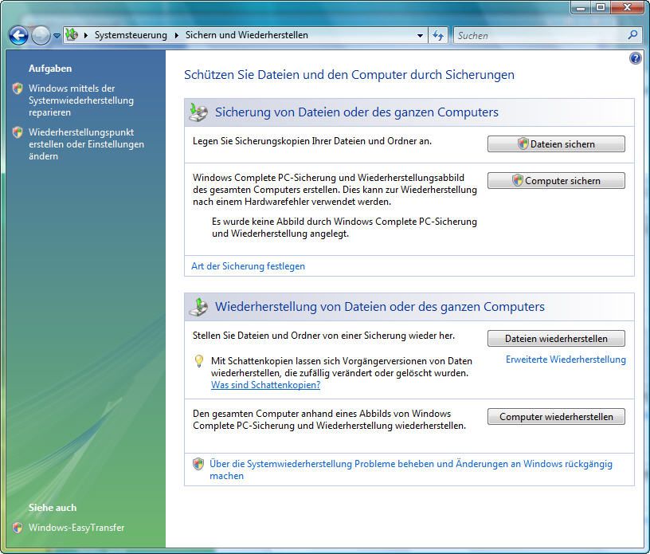Refresh the page with the refresh icon

438,36
